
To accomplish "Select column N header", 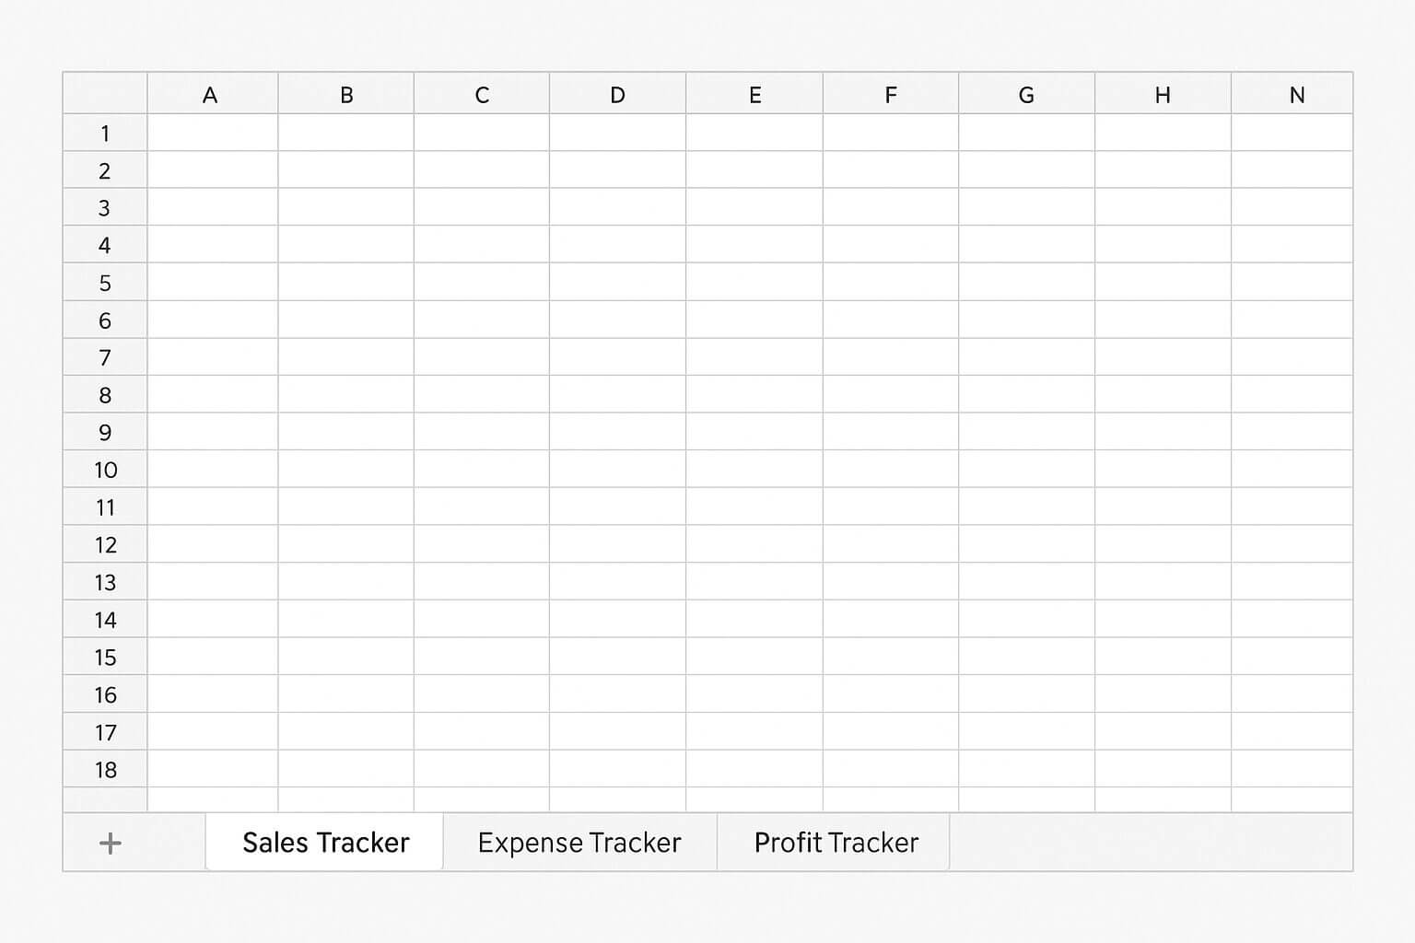I will [x=1297, y=93].
